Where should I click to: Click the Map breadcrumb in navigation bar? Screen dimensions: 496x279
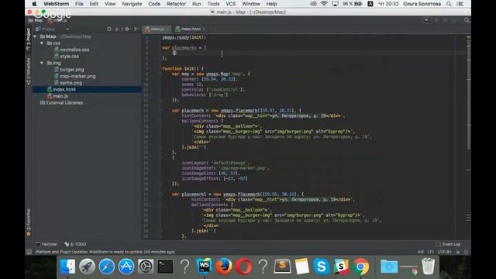click(36, 20)
